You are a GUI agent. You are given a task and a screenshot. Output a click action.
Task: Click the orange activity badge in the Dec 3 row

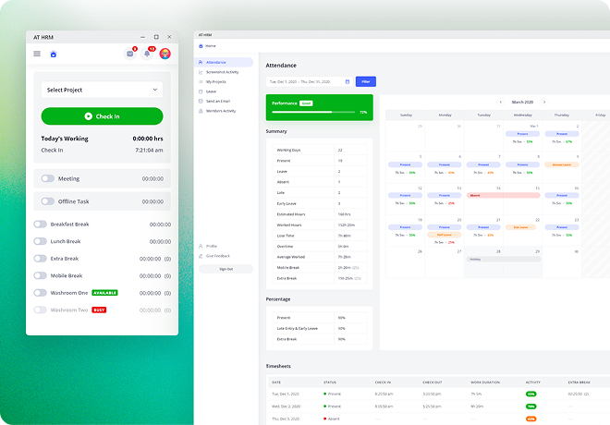point(531,419)
